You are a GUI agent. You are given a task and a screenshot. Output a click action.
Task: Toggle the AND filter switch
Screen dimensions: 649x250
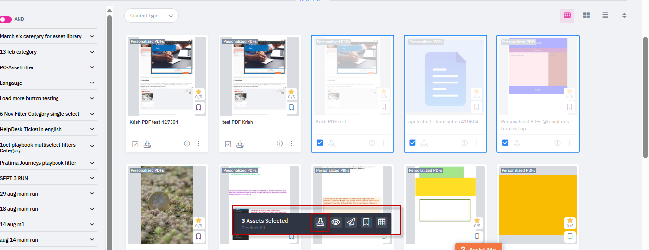6,19
